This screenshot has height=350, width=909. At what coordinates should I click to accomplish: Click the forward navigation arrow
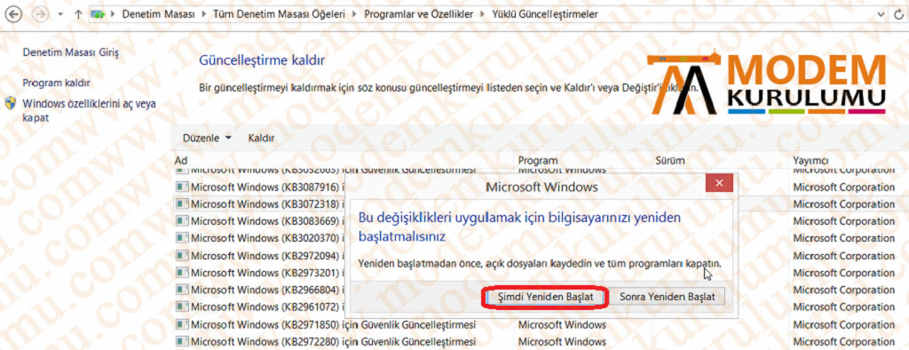pos(41,14)
